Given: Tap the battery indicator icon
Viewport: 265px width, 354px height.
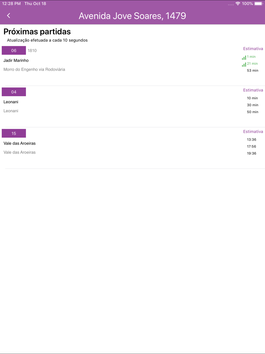Looking at the screenshot, I should 259,4.
